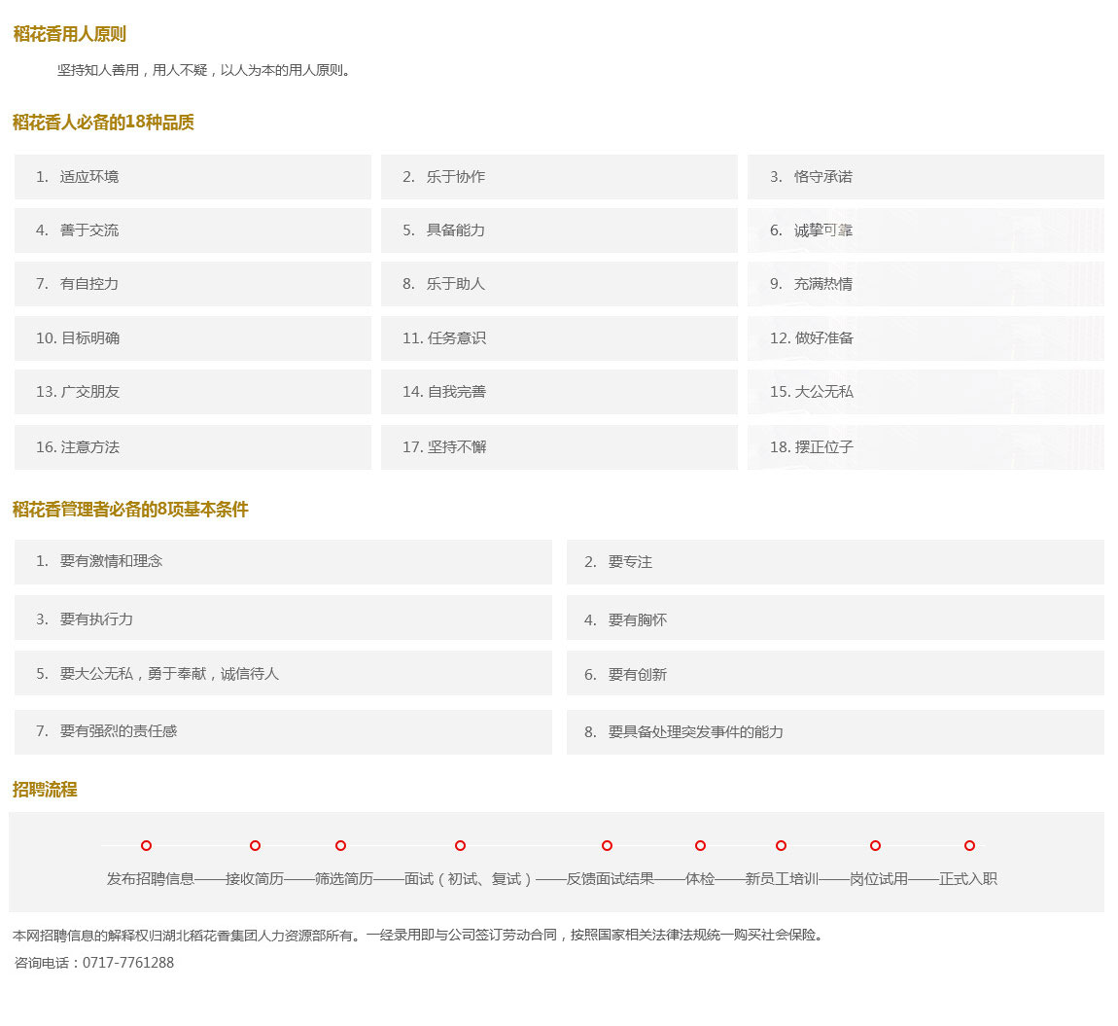Viewport: 1118px width, 1026px height.
Task: Click the 招聘流程 section heading
Action: [45, 790]
